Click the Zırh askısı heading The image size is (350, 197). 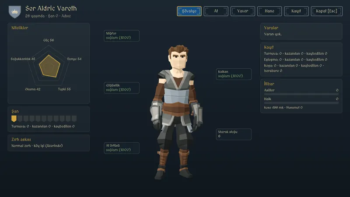[x=21, y=139]
